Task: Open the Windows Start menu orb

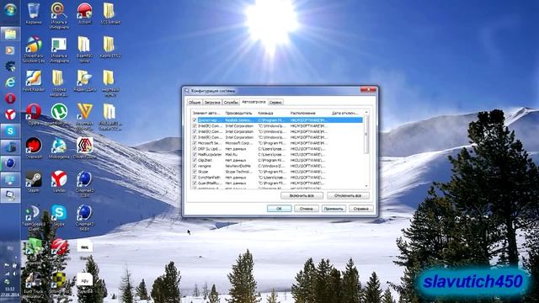Action: pos(10,10)
